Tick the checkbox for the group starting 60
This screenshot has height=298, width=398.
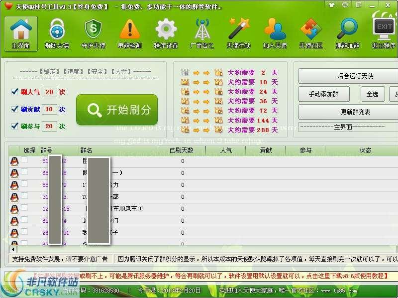24,219
